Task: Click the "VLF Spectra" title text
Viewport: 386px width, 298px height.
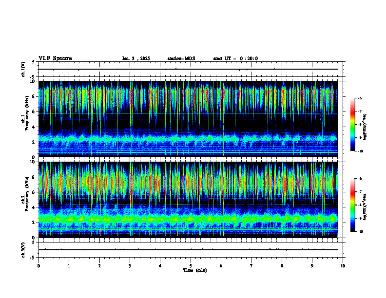Action: [55, 58]
